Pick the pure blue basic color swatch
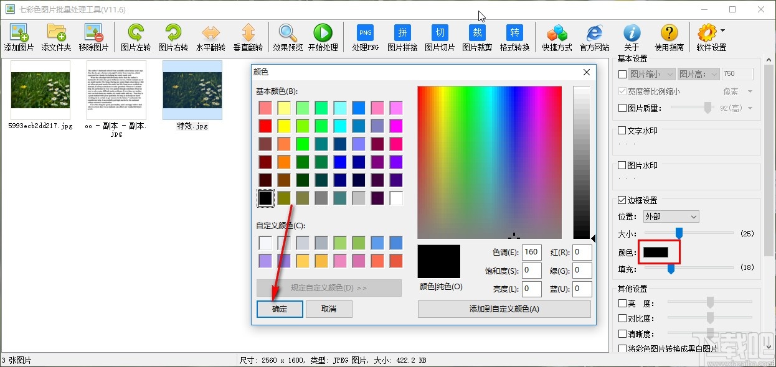The width and height of the screenshot is (776, 367). 340,162
